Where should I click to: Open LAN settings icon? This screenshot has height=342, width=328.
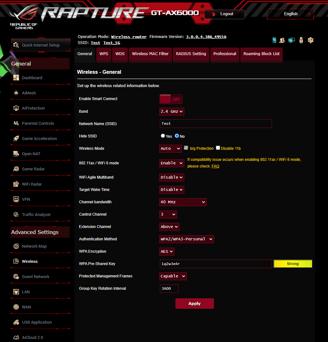16,292
